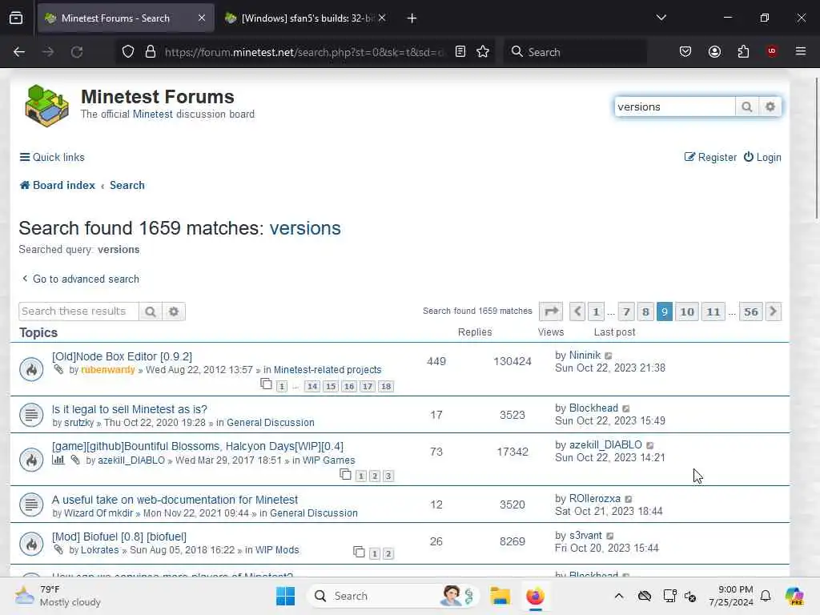Go to Board index breadcrumb
The height and width of the screenshot is (615, 820).
(58, 185)
